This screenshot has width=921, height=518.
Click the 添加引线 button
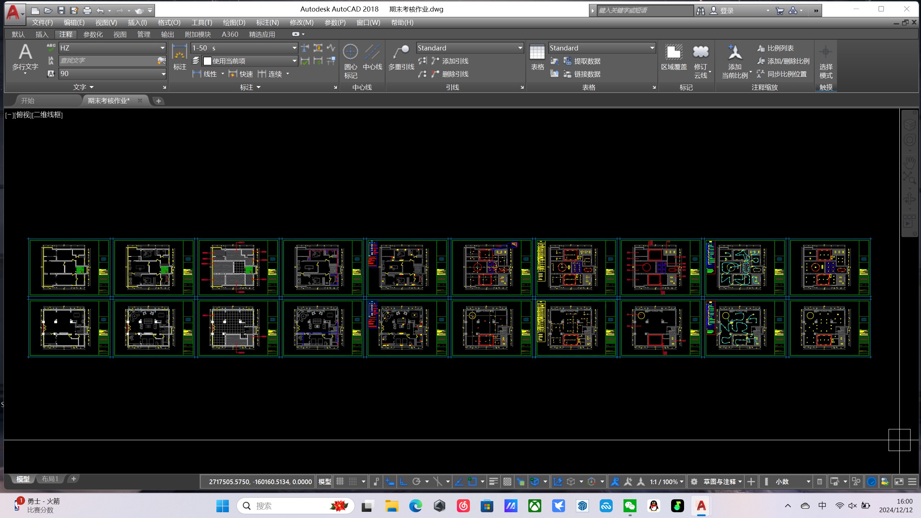(450, 61)
